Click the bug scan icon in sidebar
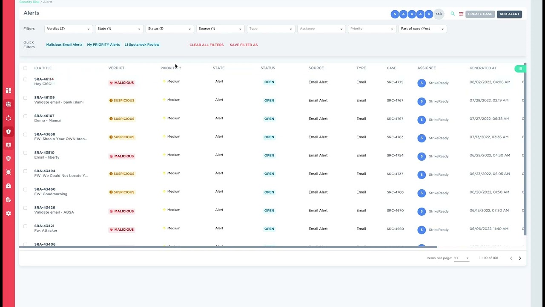This screenshot has width=545, height=307. [x=8, y=172]
